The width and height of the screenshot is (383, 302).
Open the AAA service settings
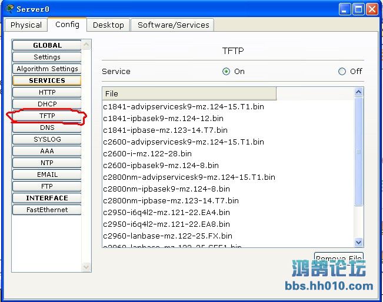tap(47, 151)
